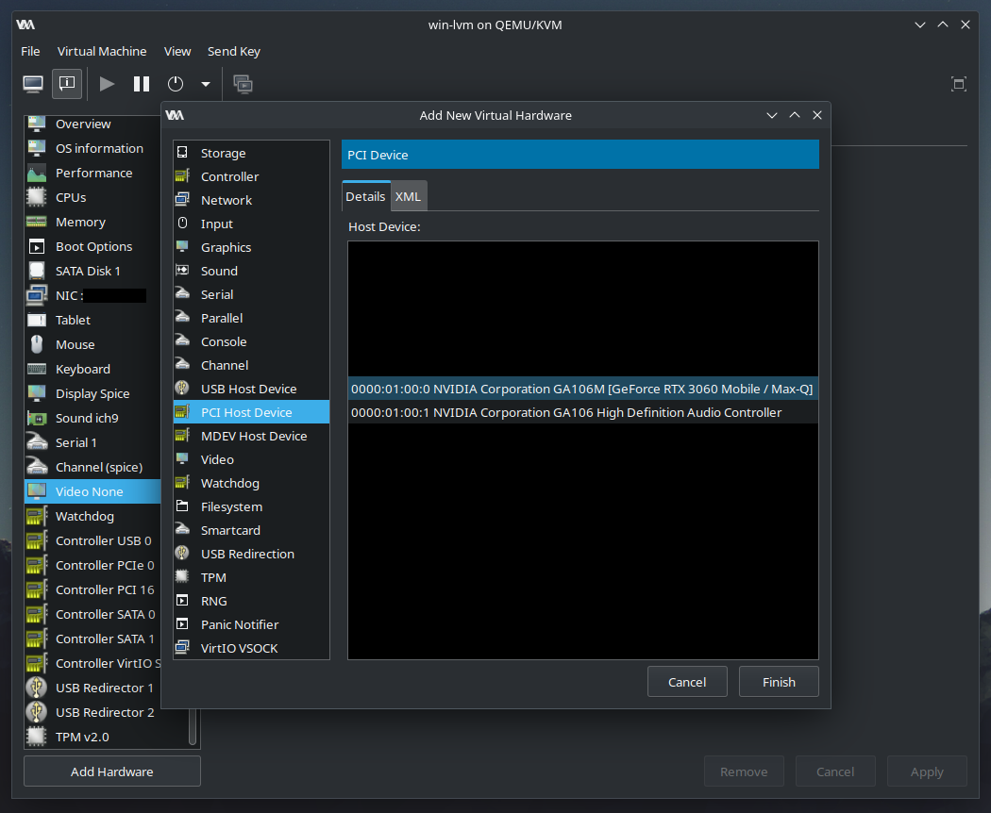The width and height of the screenshot is (991, 813).
Task: Select Sound ich9 in hardware list
Action: [92, 418]
